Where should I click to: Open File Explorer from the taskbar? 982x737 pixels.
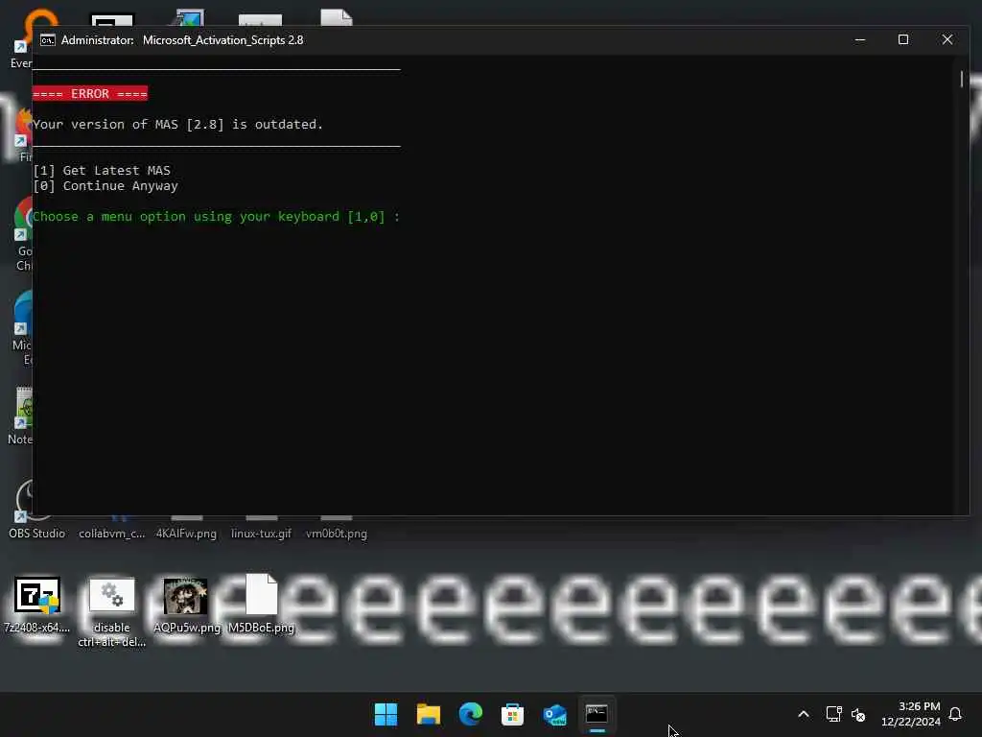click(x=429, y=714)
